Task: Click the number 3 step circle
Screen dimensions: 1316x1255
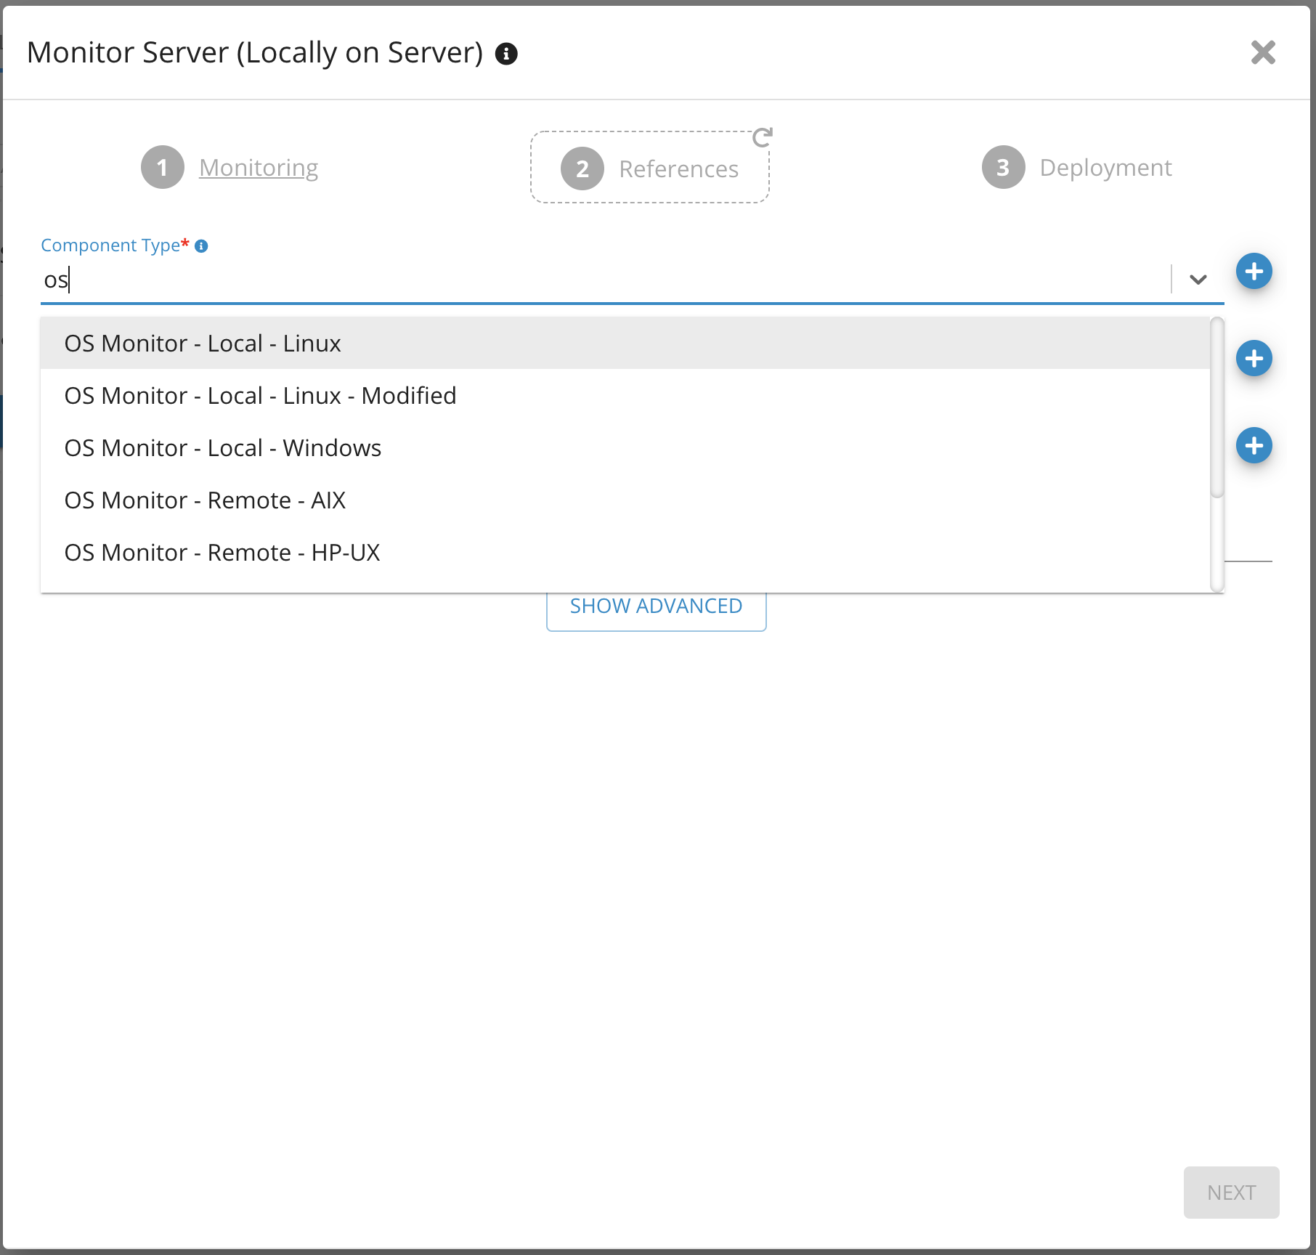Action: coord(1003,168)
